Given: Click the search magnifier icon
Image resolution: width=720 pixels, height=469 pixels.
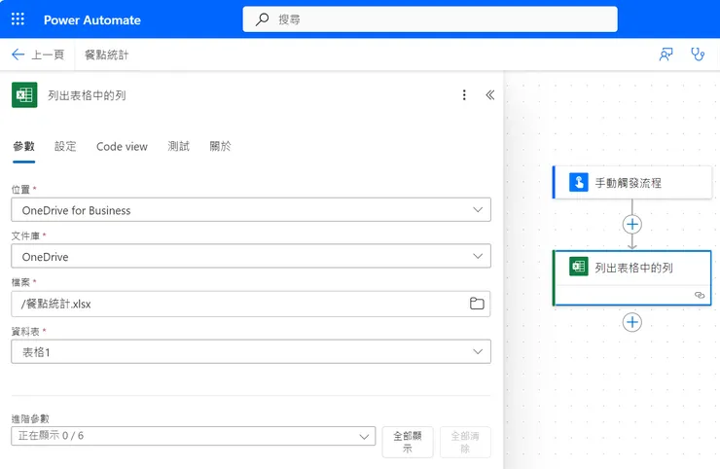Looking at the screenshot, I should (262, 19).
